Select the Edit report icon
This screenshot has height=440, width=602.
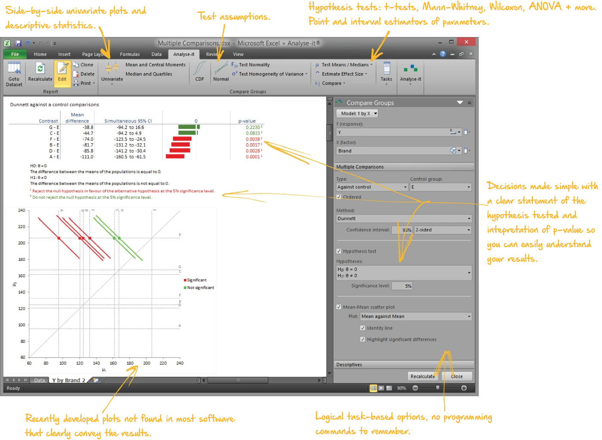pyautogui.click(x=62, y=69)
